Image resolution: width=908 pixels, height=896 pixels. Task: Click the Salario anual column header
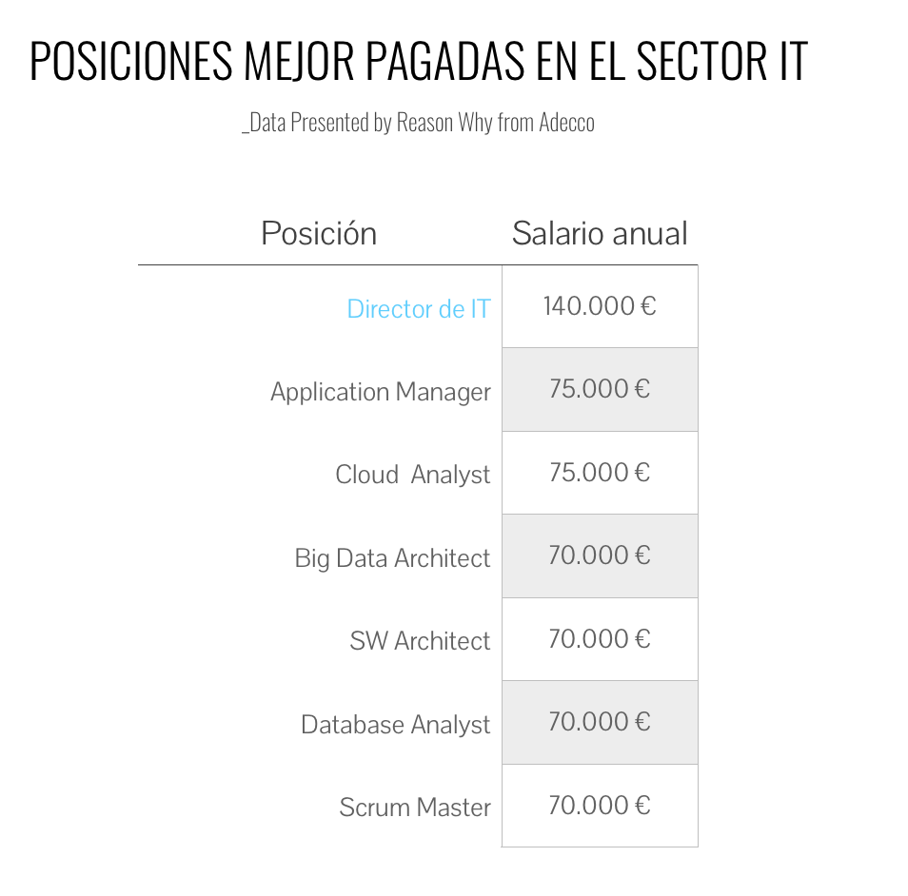[600, 233]
